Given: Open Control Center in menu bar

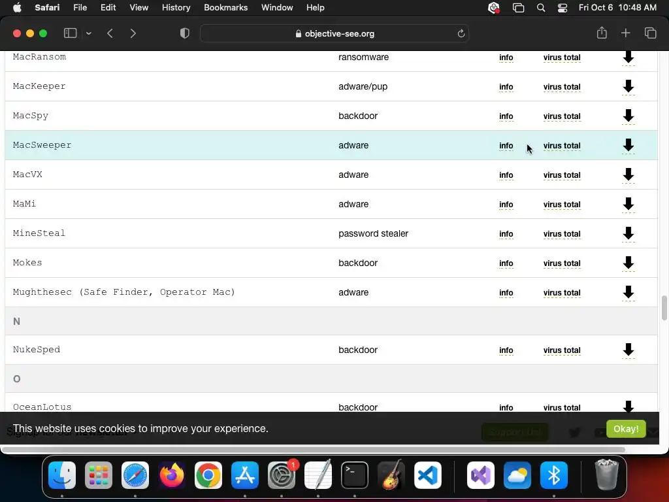Looking at the screenshot, I should (563, 8).
